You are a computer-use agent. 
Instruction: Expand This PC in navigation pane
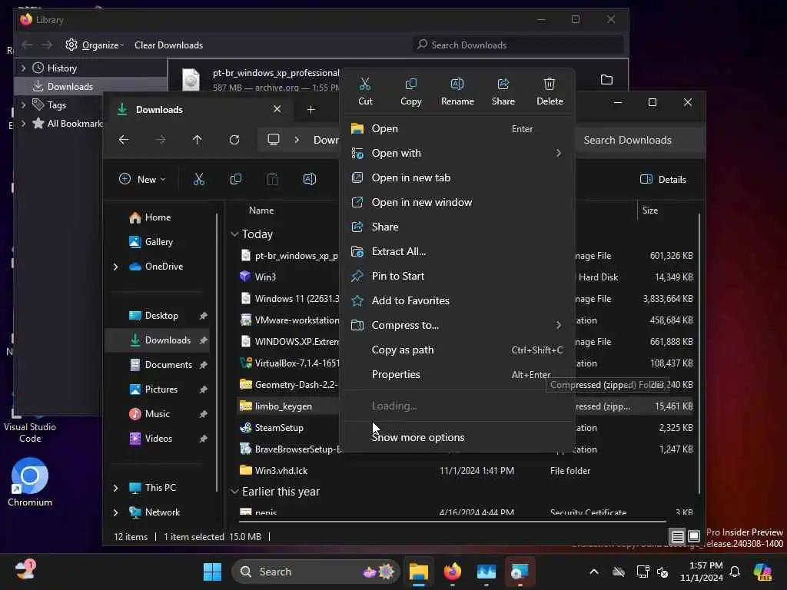[115, 488]
